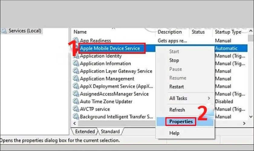Choose Help from the context menu

click(174, 133)
